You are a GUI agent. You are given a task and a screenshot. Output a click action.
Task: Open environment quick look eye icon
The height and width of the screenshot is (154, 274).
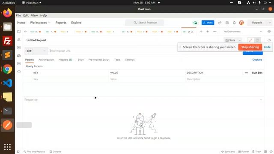point(269,31)
